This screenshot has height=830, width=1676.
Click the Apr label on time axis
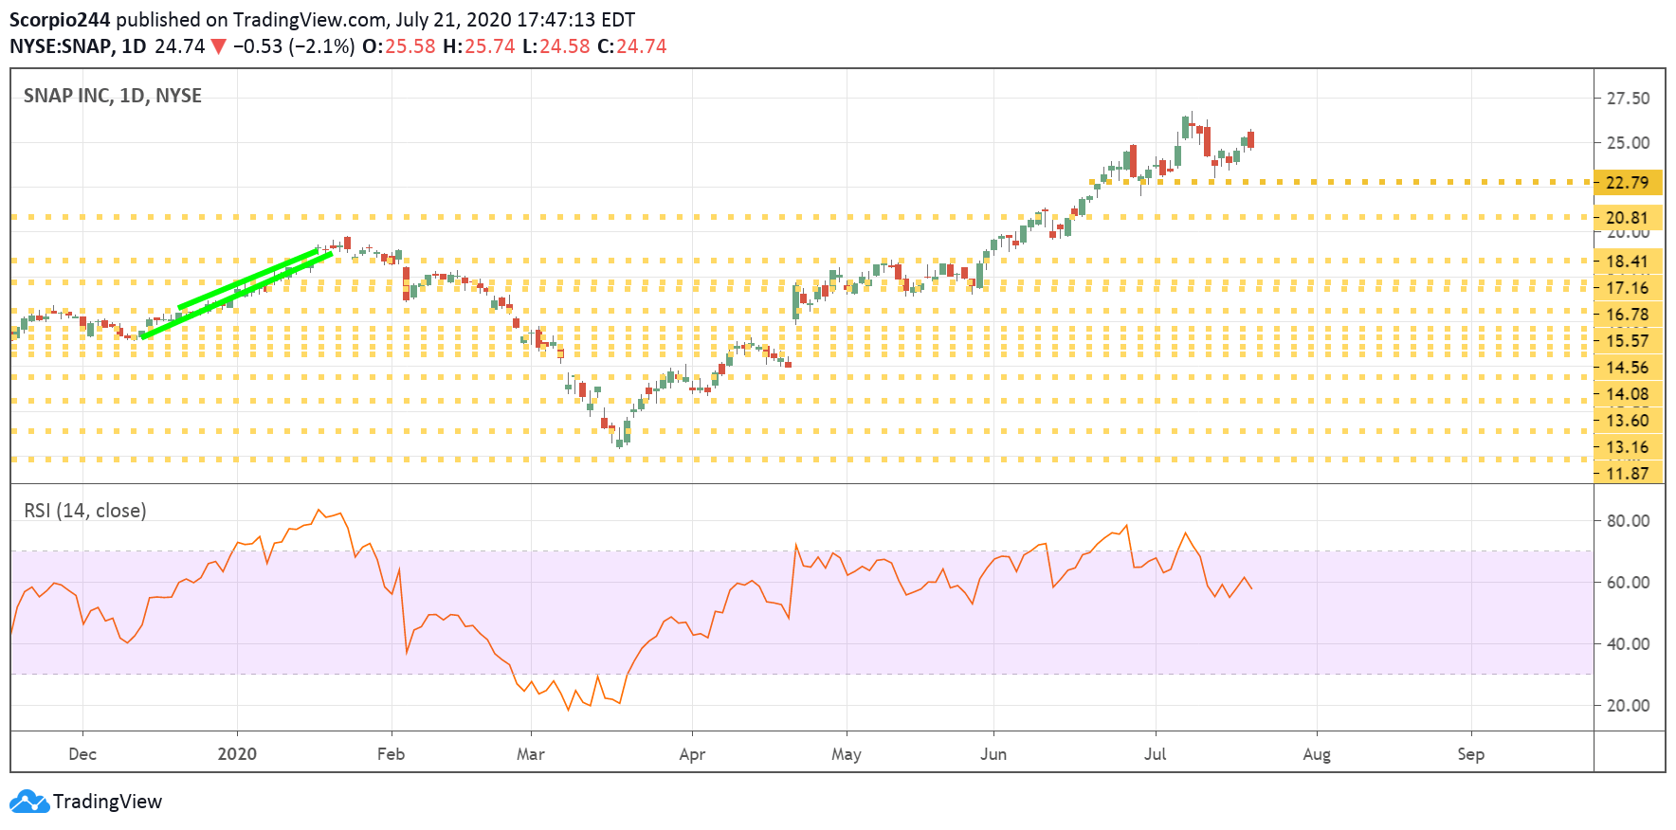[692, 754]
